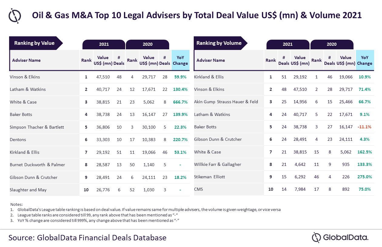The image size is (382, 247).
Task: Click the Adviser Name header in the value table
Action: coord(26,60)
